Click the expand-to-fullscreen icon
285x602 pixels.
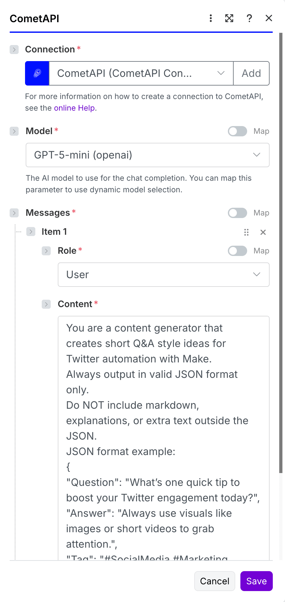[x=229, y=18]
